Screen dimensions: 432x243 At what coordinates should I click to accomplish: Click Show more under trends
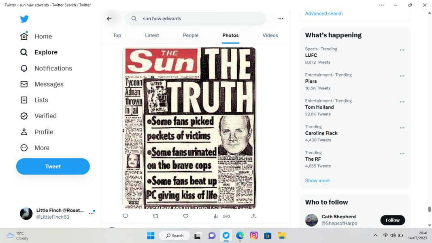coord(317,181)
